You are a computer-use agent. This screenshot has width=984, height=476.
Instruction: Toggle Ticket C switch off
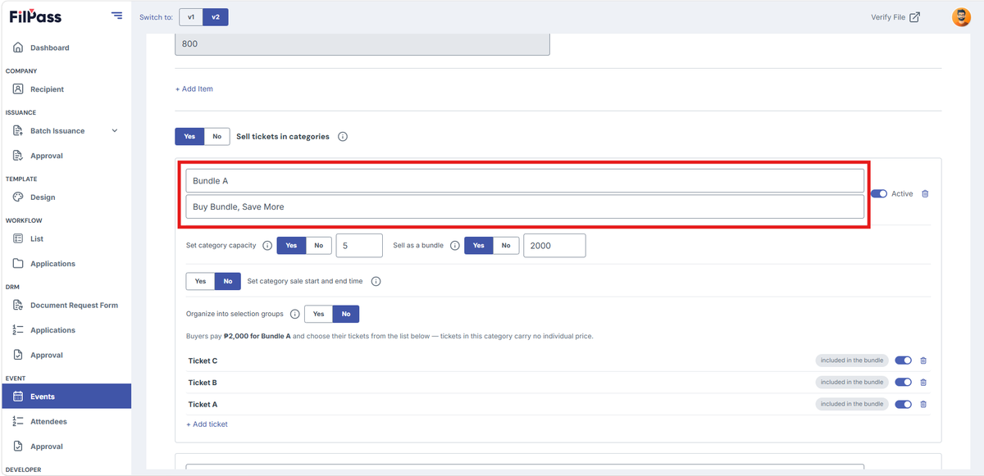point(903,360)
